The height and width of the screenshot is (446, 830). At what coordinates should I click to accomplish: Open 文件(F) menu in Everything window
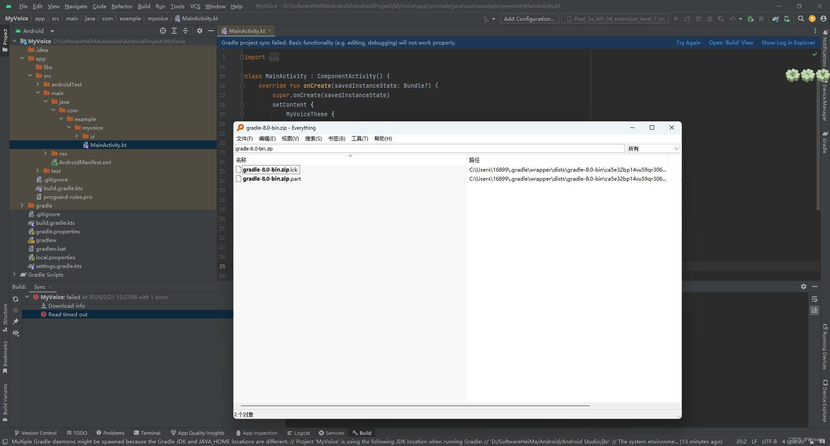tap(244, 139)
